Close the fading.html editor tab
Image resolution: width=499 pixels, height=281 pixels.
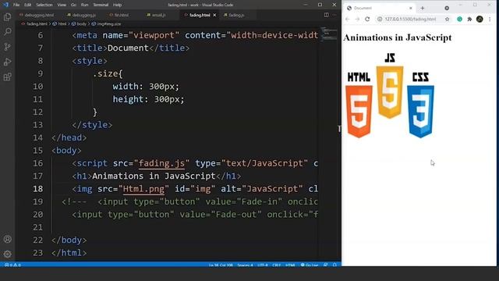pos(215,15)
